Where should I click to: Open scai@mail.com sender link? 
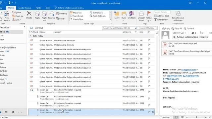[x=189, y=70]
